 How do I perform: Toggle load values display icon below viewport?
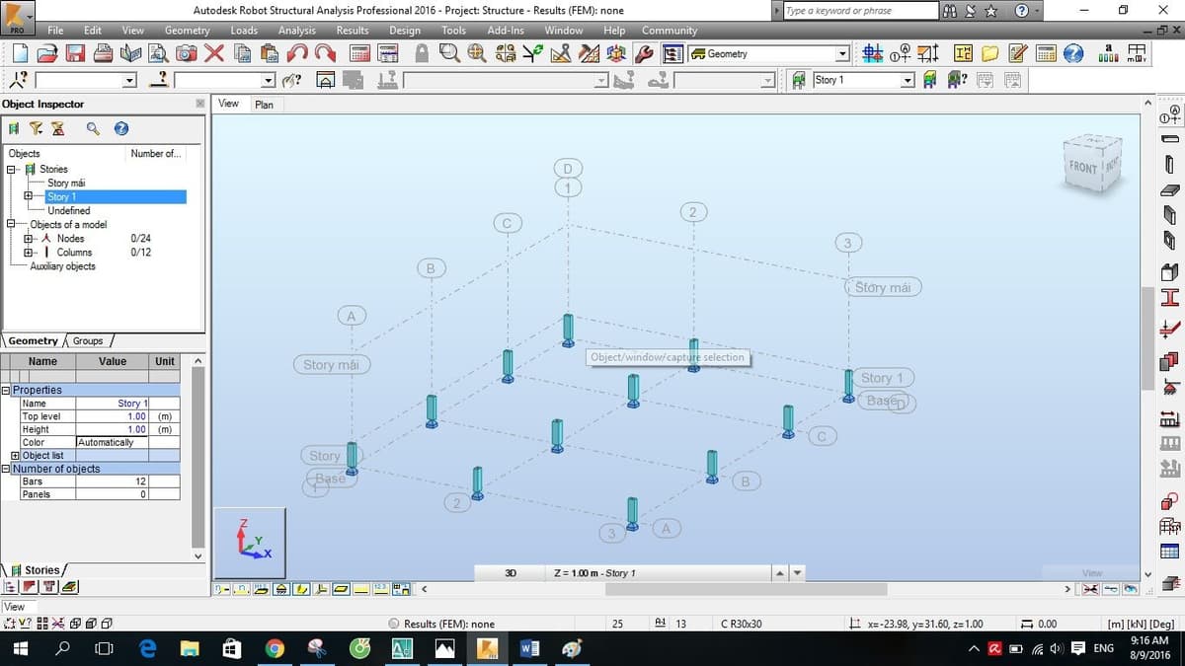[x=380, y=589]
